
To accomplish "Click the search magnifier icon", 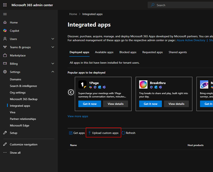I will coord(153,5).
